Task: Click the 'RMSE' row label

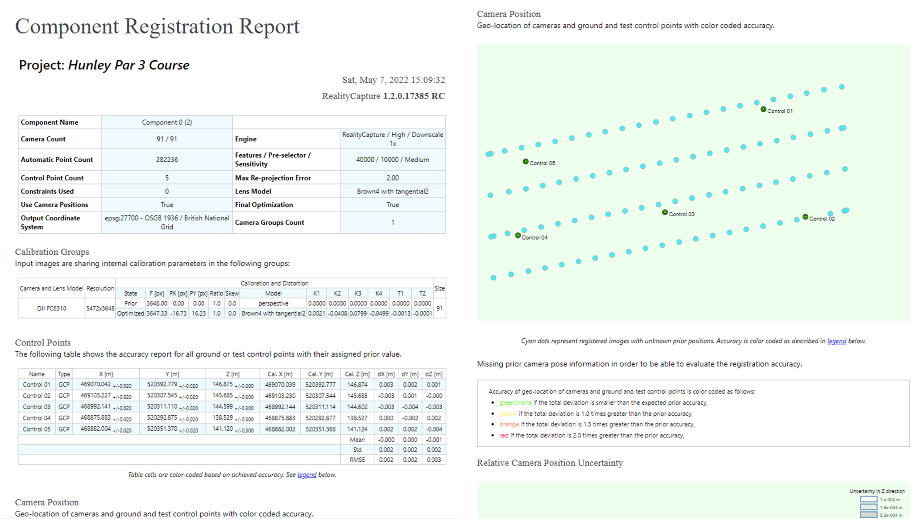Action: click(x=357, y=460)
